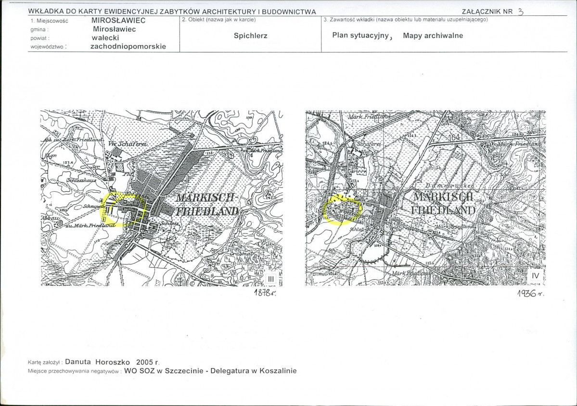Select the powiat value wałecki

click(106, 38)
